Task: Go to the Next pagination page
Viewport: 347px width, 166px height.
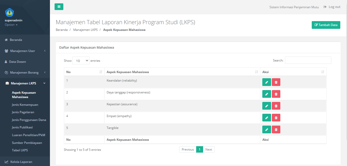Action: coord(209,150)
